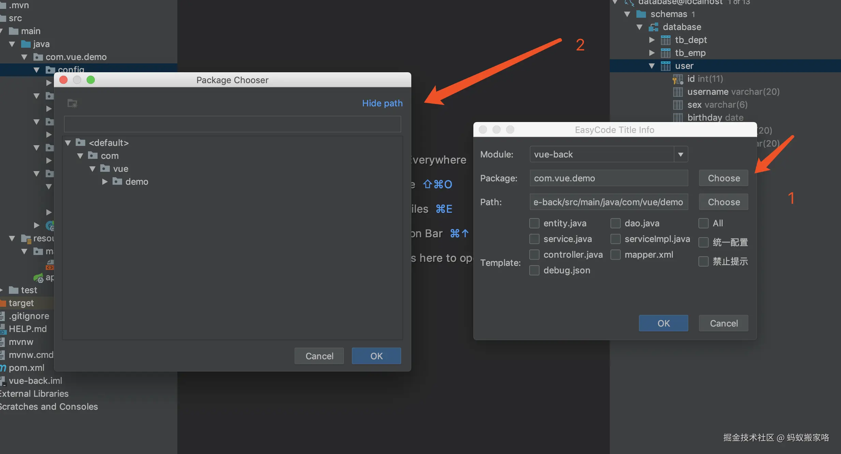
Task: Click the username column icon
Action: [678, 92]
